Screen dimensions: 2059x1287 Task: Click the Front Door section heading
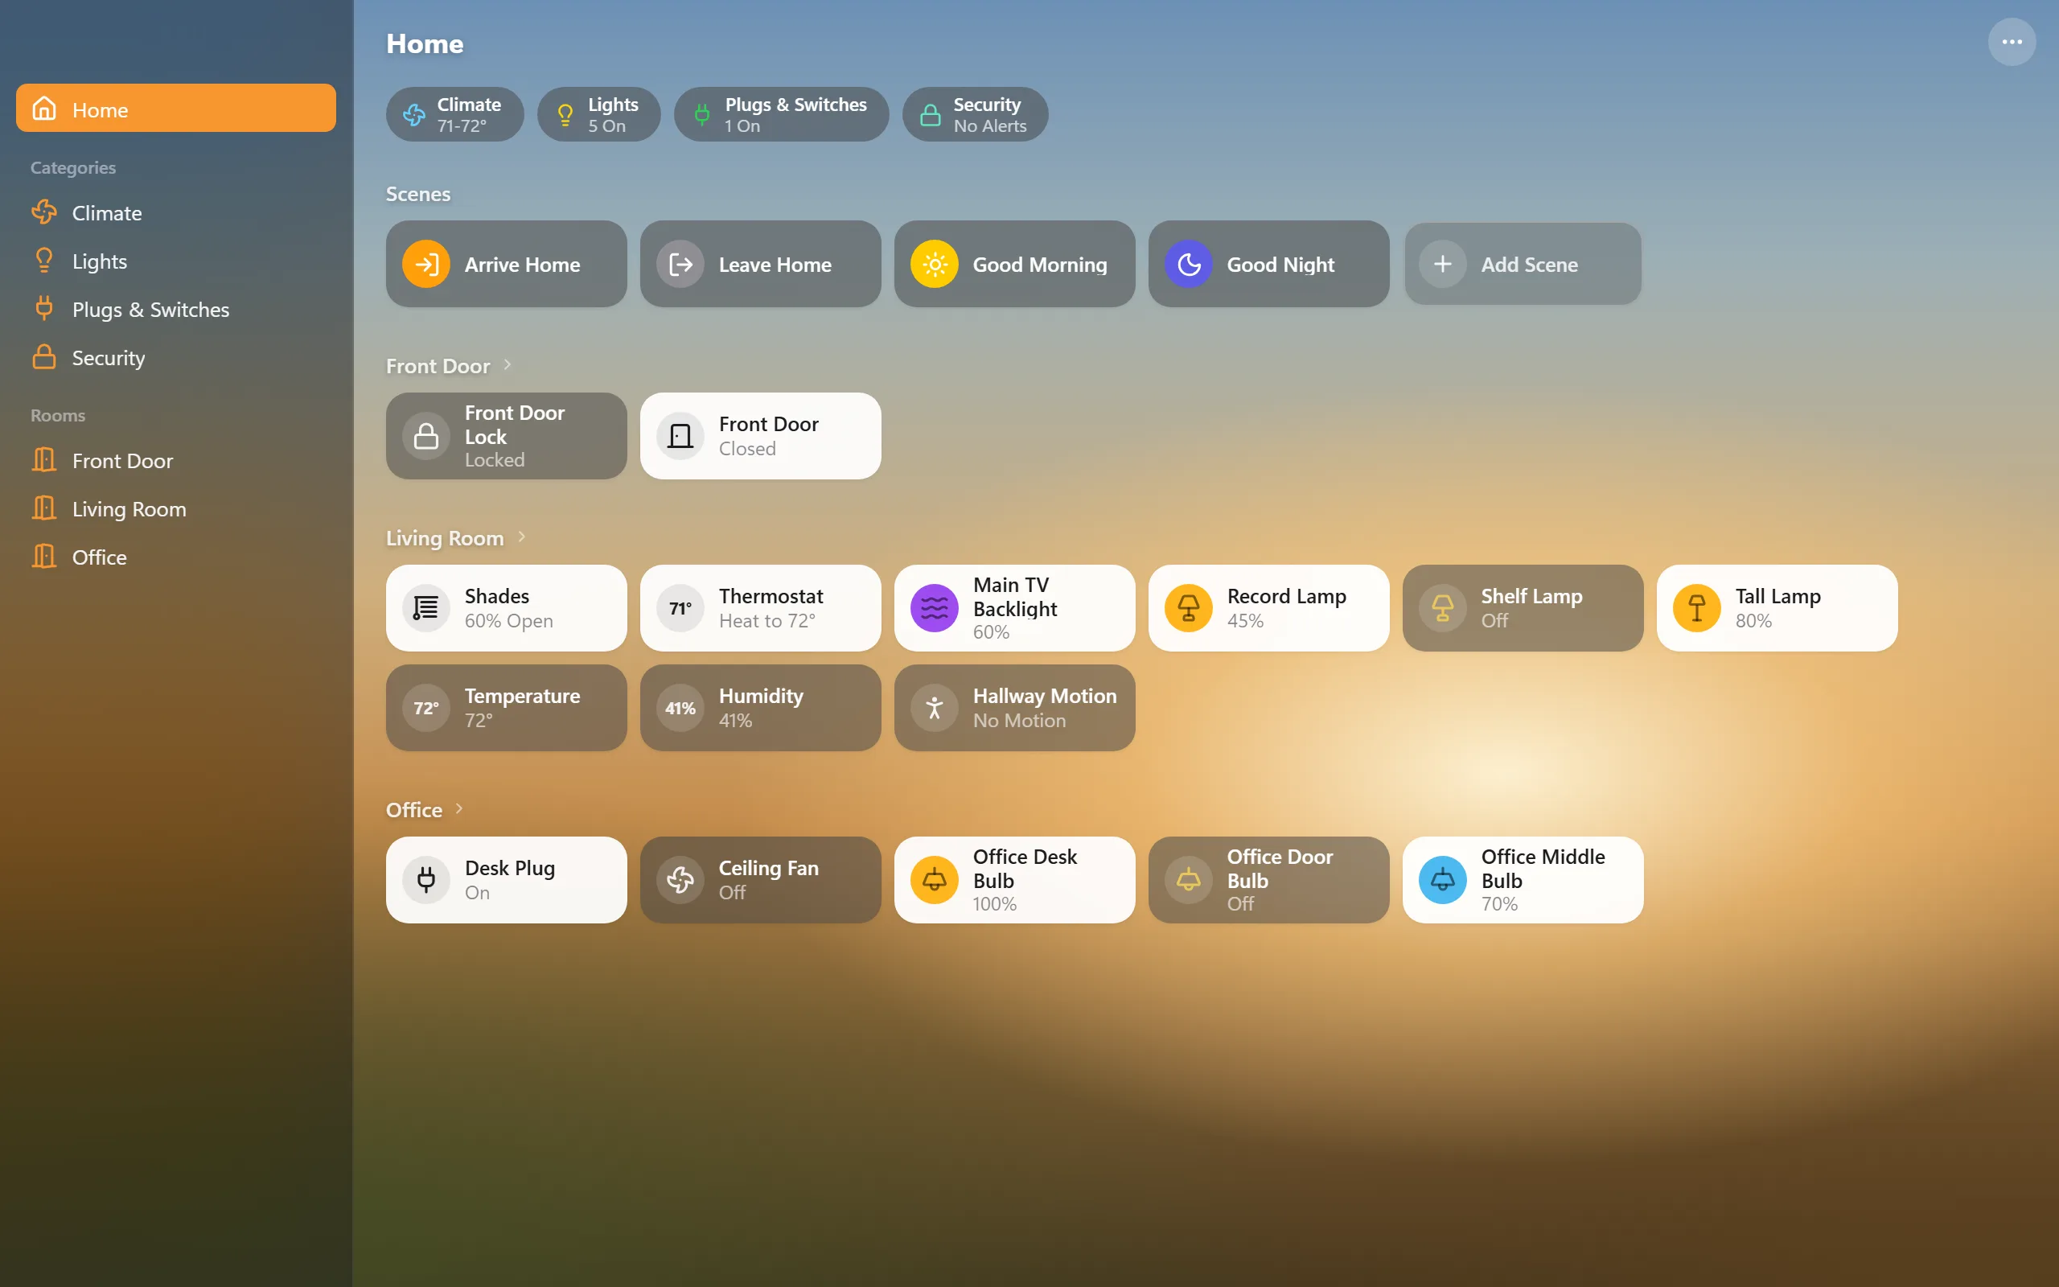point(438,366)
